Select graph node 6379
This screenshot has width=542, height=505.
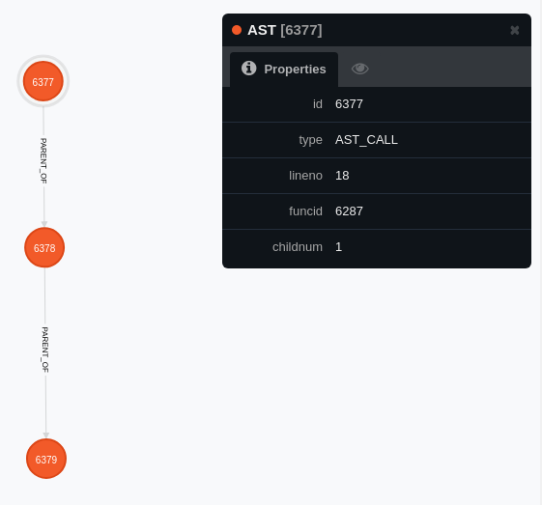pyautogui.click(x=46, y=459)
